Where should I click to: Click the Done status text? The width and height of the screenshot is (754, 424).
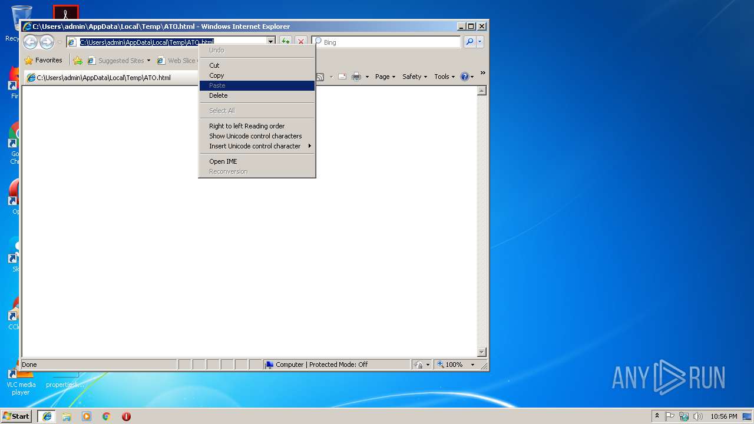pos(29,365)
